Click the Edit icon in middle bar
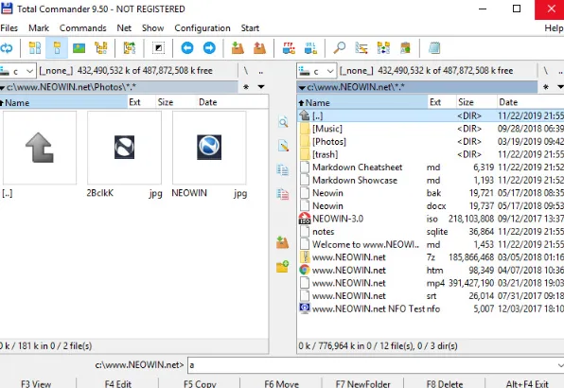This screenshot has width=564, height=388. click(283, 146)
